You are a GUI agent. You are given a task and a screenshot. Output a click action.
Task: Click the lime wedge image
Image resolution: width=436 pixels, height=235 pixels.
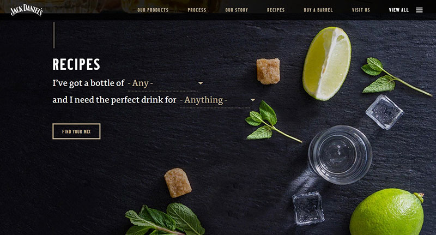(327, 63)
